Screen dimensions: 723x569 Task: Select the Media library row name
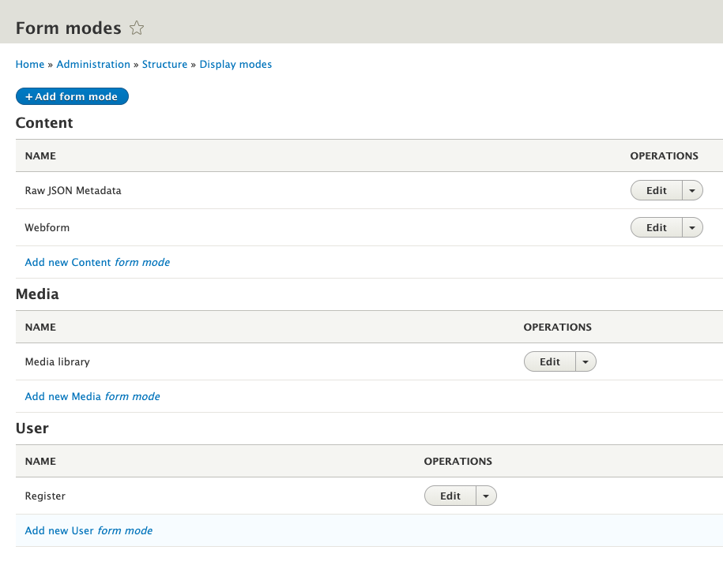[57, 361]
